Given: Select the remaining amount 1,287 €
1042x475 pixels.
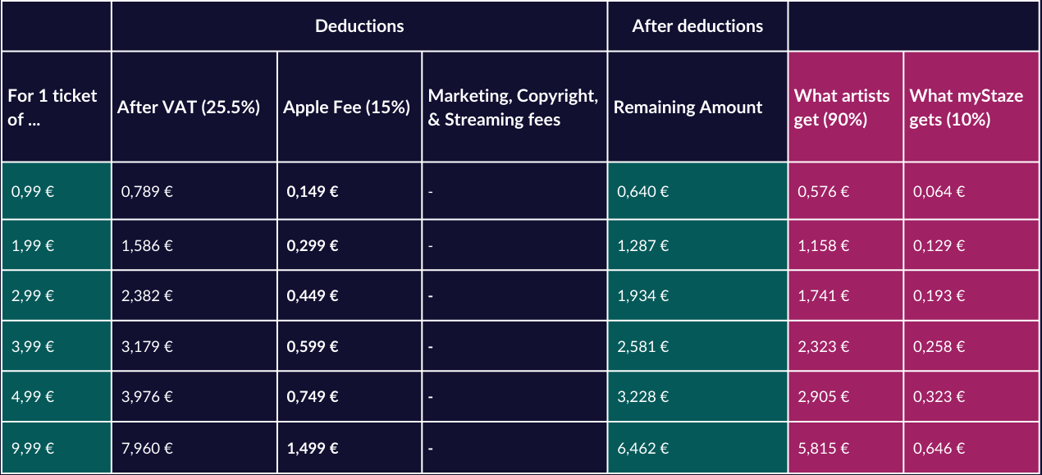Looking at the screenshot, I should pyautogui.click(x=697, y=245).
